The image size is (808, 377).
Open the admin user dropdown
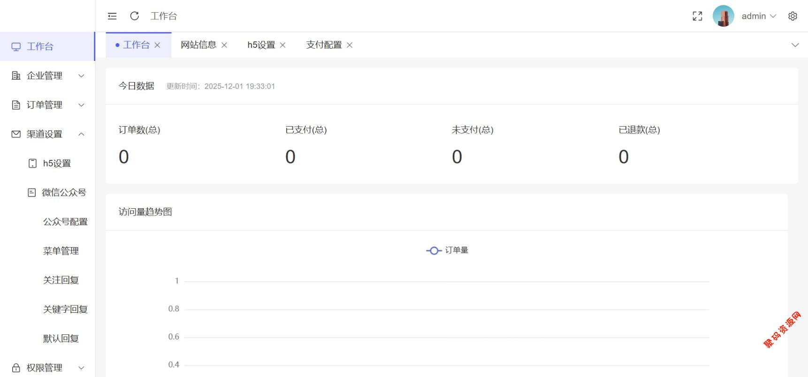[x=758, y=16]
